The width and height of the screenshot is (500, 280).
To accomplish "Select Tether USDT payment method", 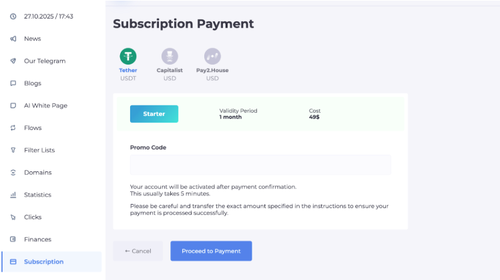I will coord(128,57).
